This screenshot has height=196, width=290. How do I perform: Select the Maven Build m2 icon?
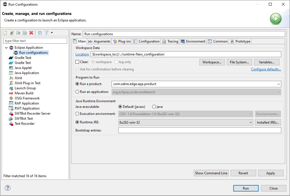tap(11, 93)
